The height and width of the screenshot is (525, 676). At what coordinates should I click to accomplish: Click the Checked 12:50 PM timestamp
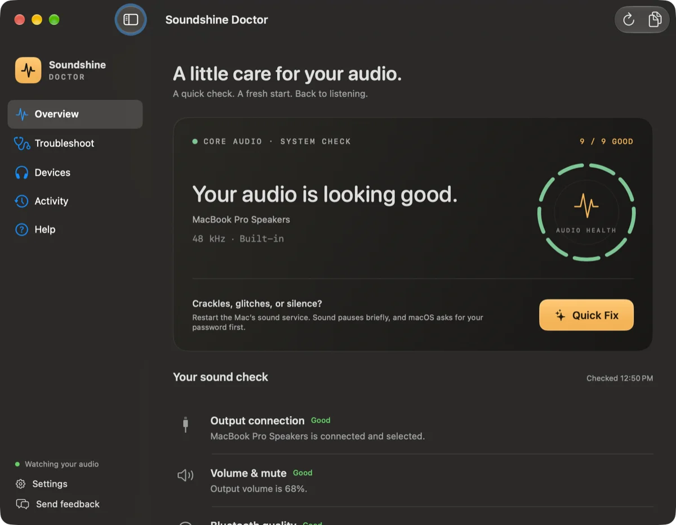(620, 378)
